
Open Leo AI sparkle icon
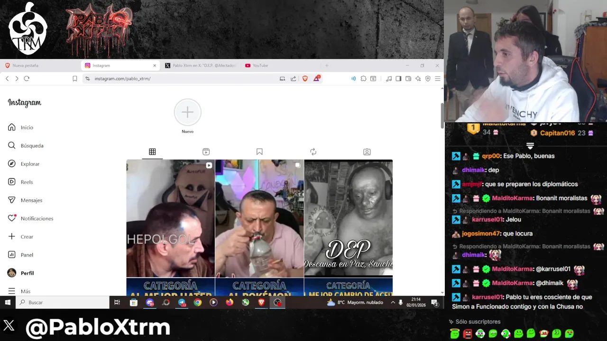point(418,79)
